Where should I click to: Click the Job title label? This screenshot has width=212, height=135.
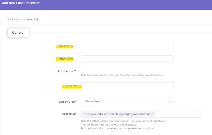pyautogui.click(x=71, y=86)
